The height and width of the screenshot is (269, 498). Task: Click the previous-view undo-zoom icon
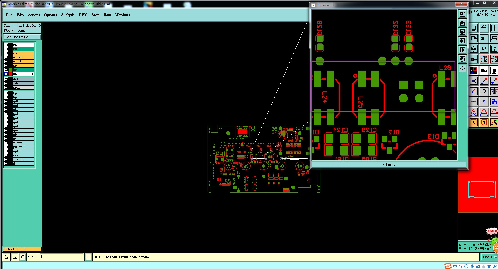[484, 38]
